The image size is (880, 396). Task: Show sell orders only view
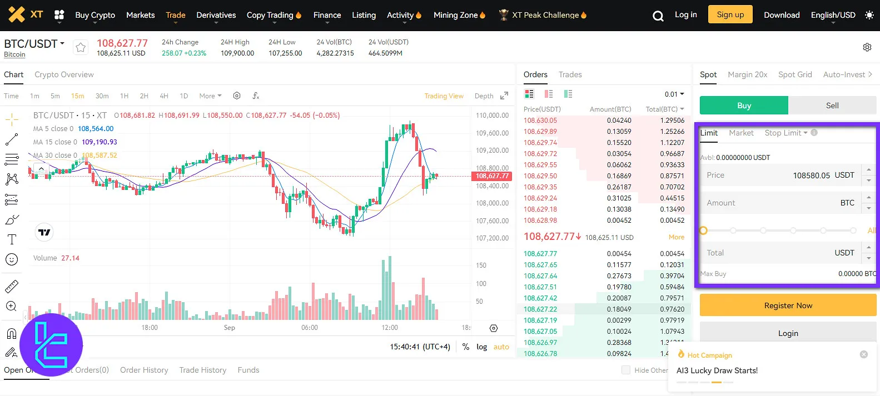coord(549,94)
